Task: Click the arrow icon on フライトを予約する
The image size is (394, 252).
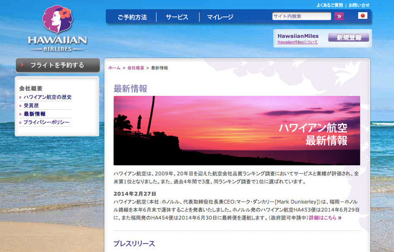Action: (23, 66)
